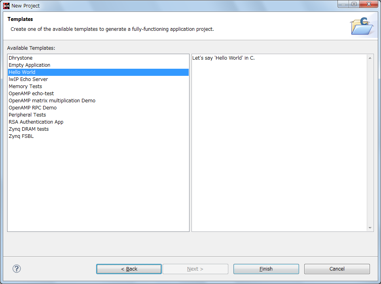The width and height of the screenshot is (381, 284).
Task: Click description pane scrollbar down arrow
Action: tap(370, 228)
